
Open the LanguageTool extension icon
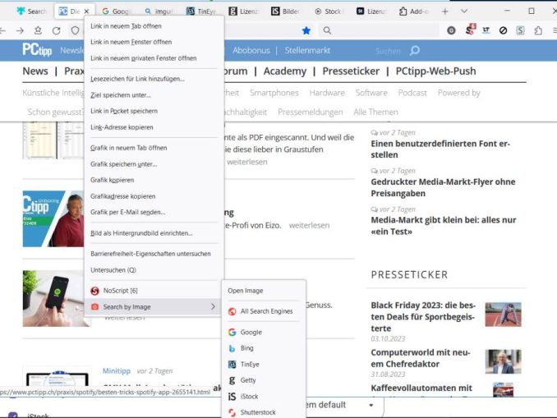[486, 30]
